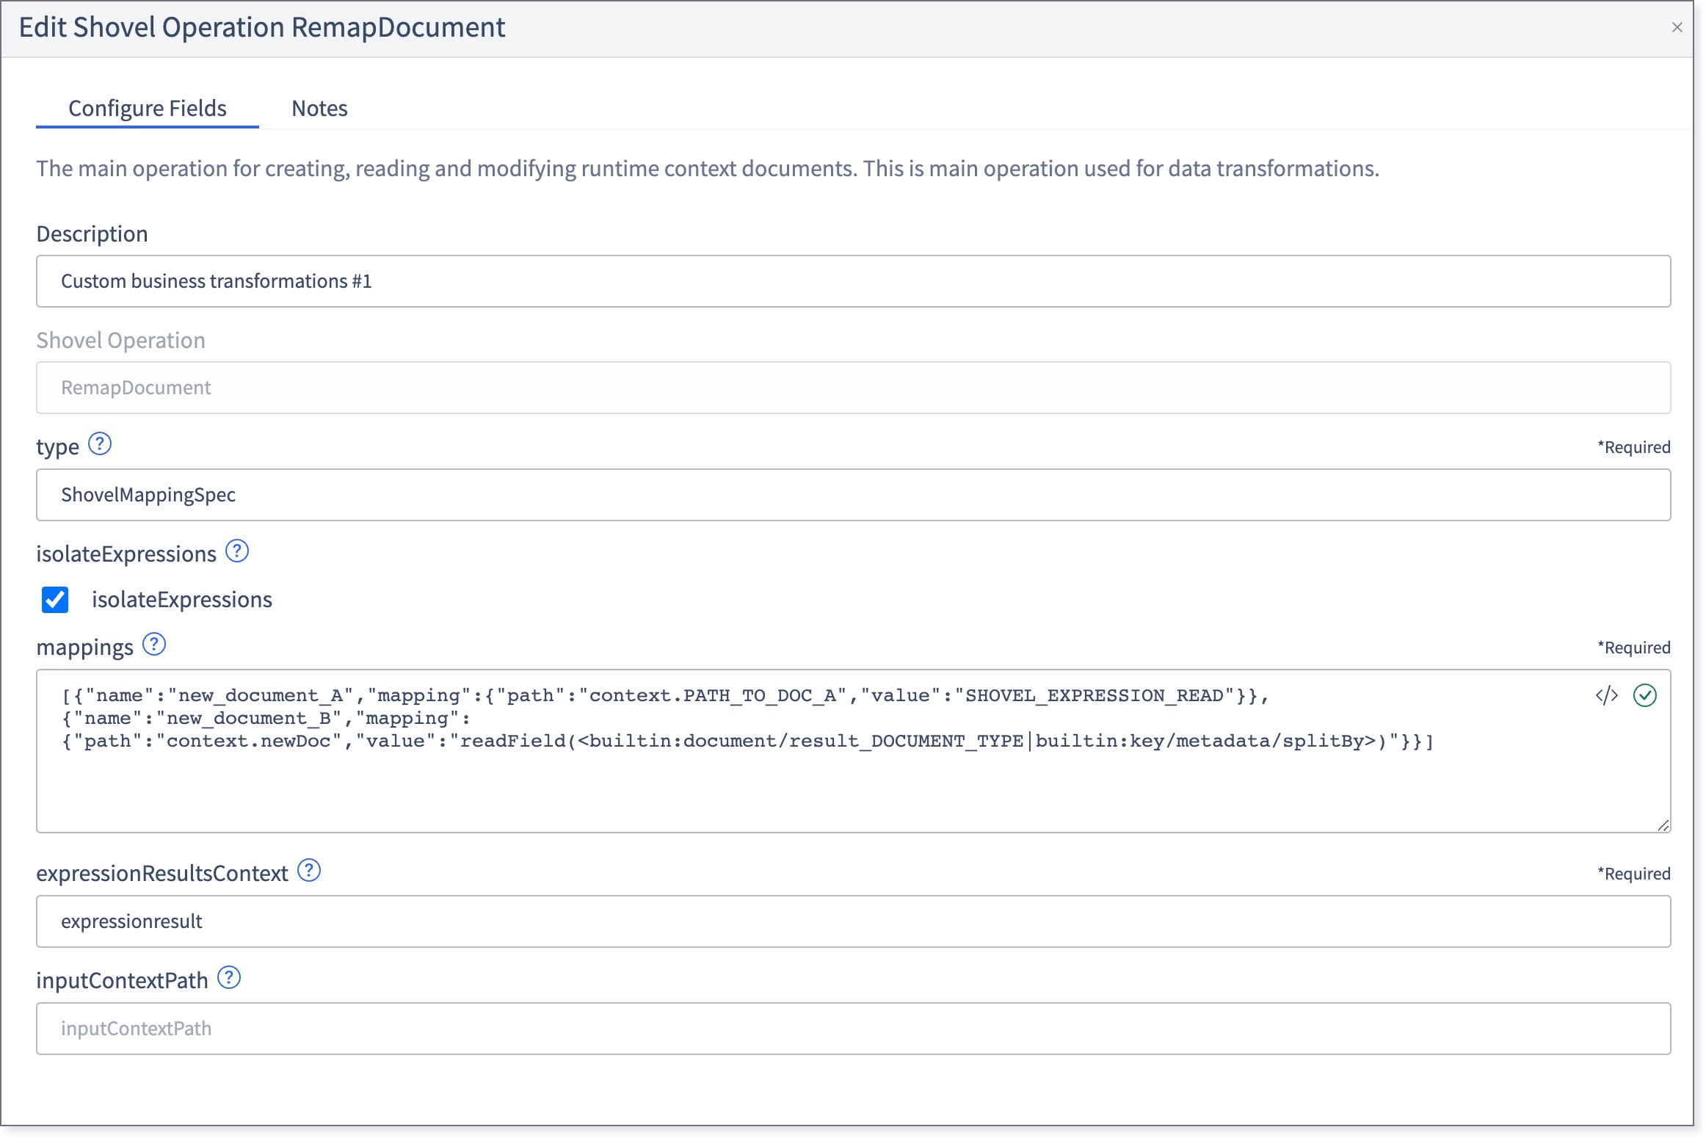The width and height of the screenshot is (1706, 1138).
Task: Click the 'Description' field label
Action: point(92,233)
